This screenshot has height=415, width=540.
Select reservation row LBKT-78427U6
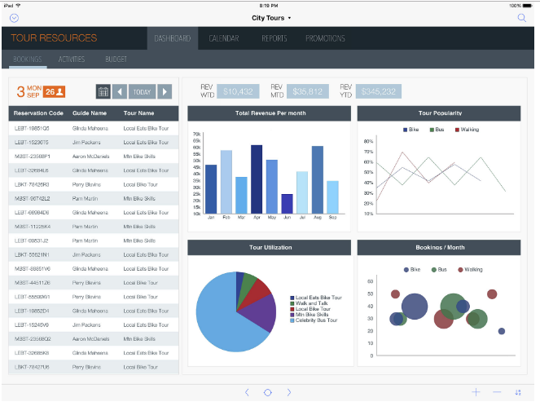tap(94, 367)
